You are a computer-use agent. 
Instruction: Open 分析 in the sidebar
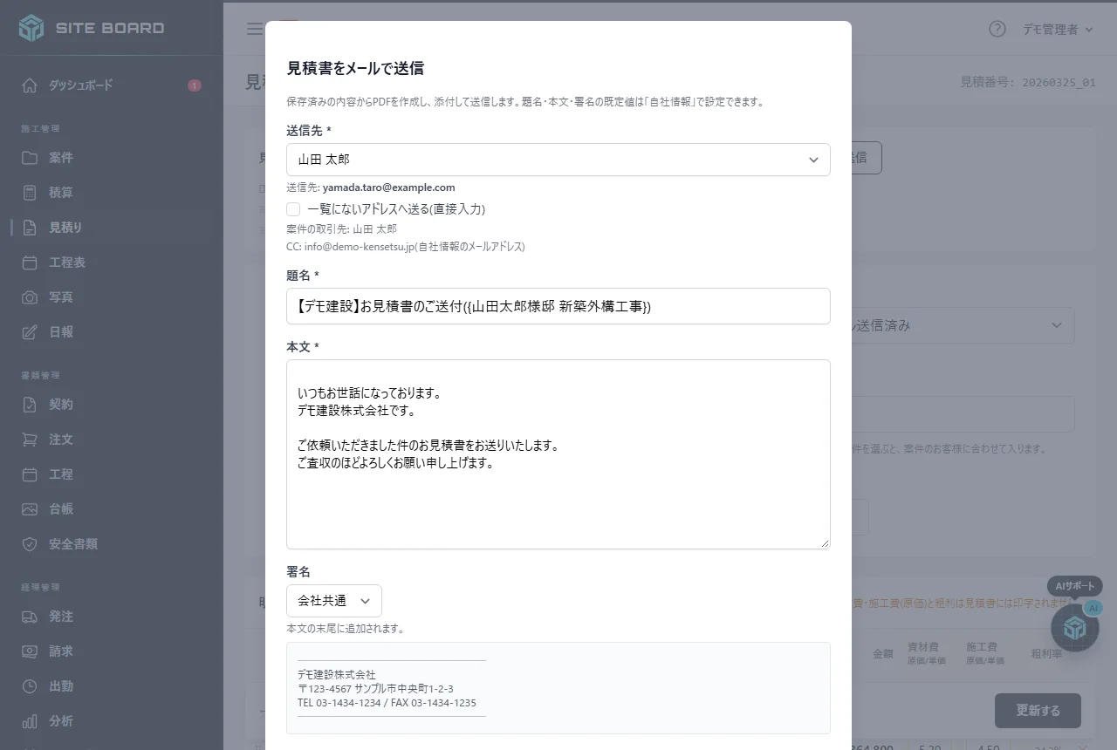coord(61,721)
